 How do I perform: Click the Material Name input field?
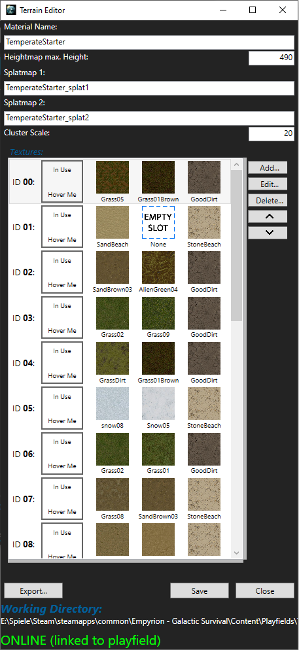(x=149, y=42)
